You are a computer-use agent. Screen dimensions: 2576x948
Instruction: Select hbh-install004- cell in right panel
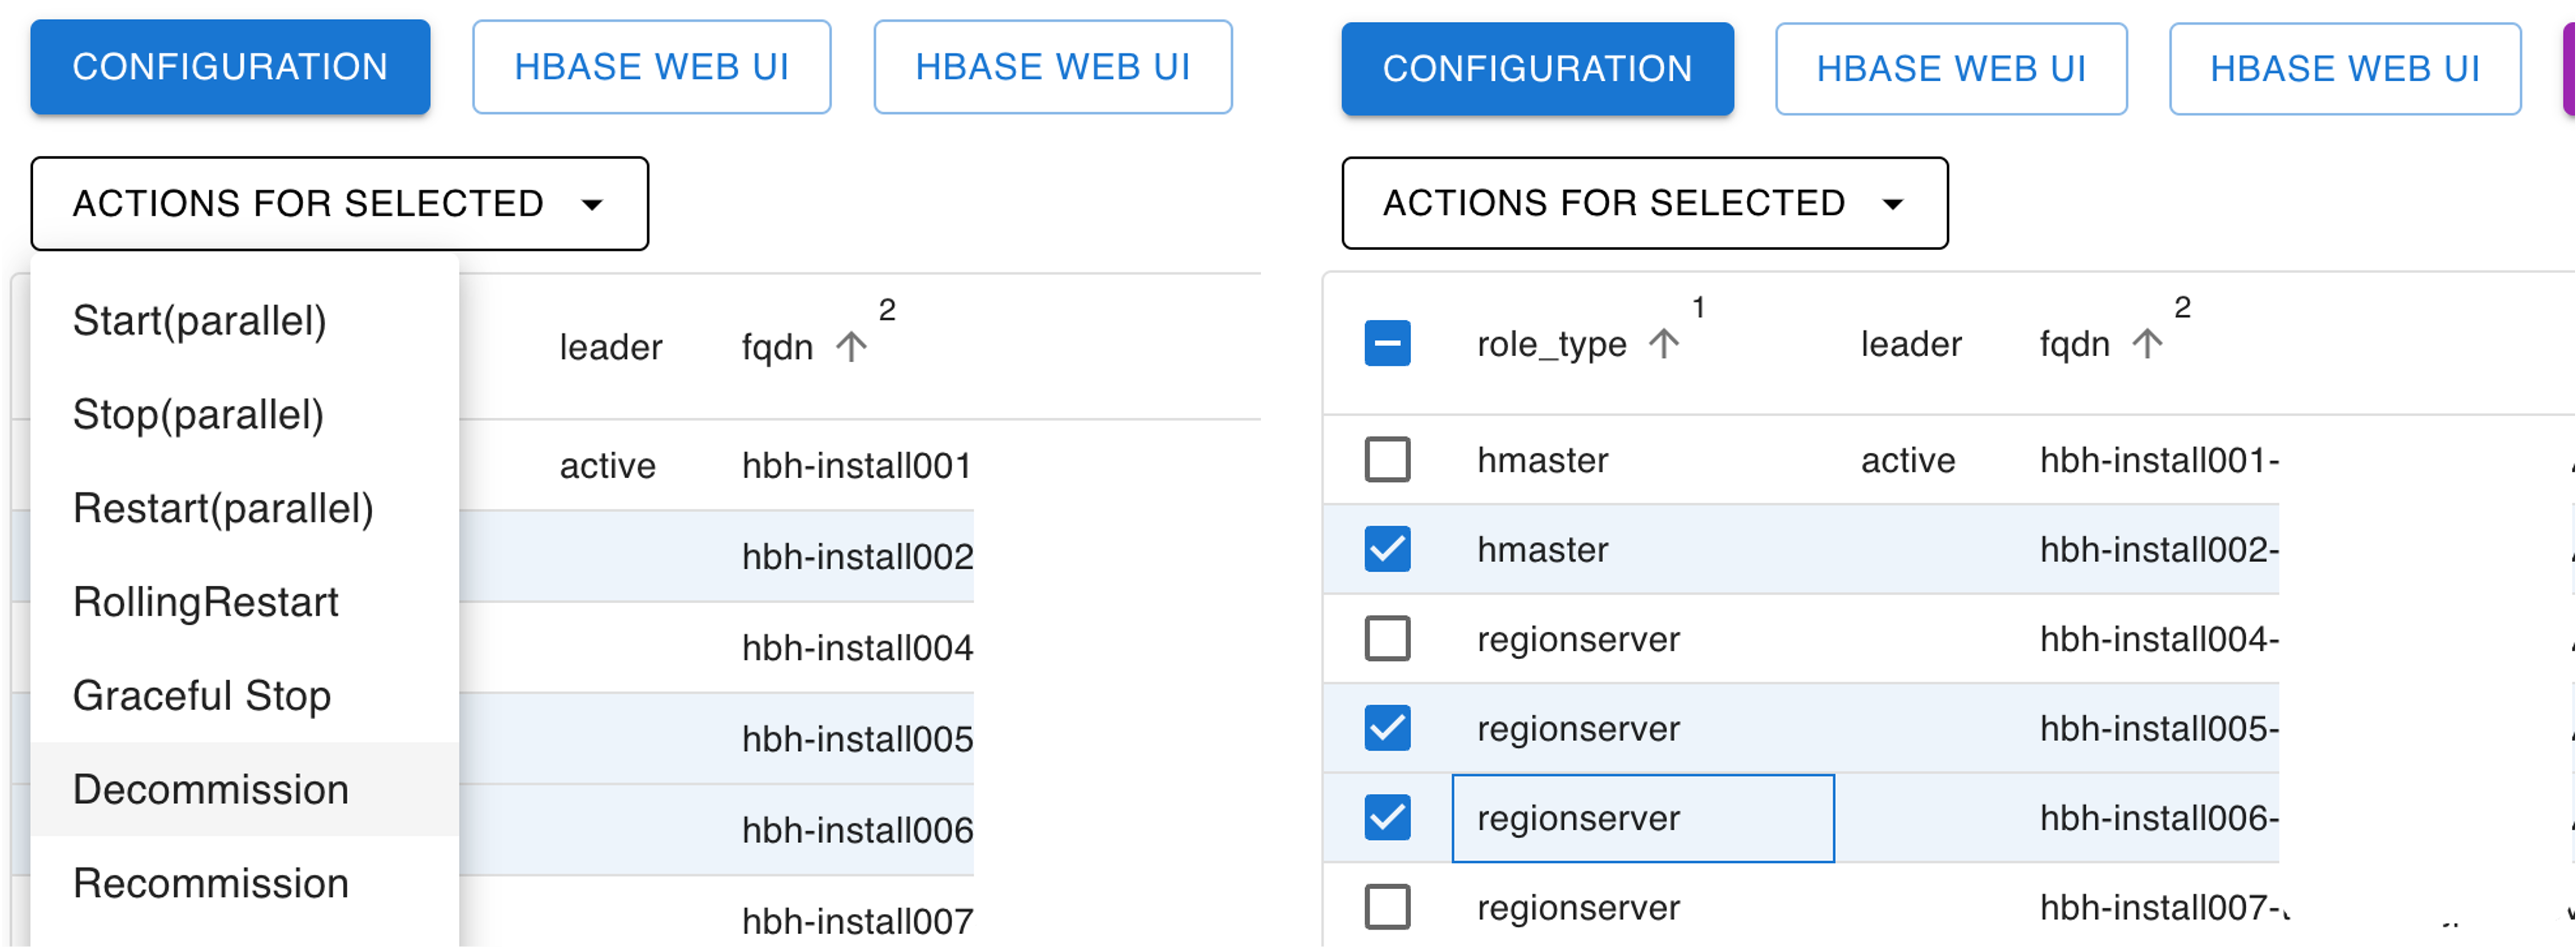(x=2160, y=639)
